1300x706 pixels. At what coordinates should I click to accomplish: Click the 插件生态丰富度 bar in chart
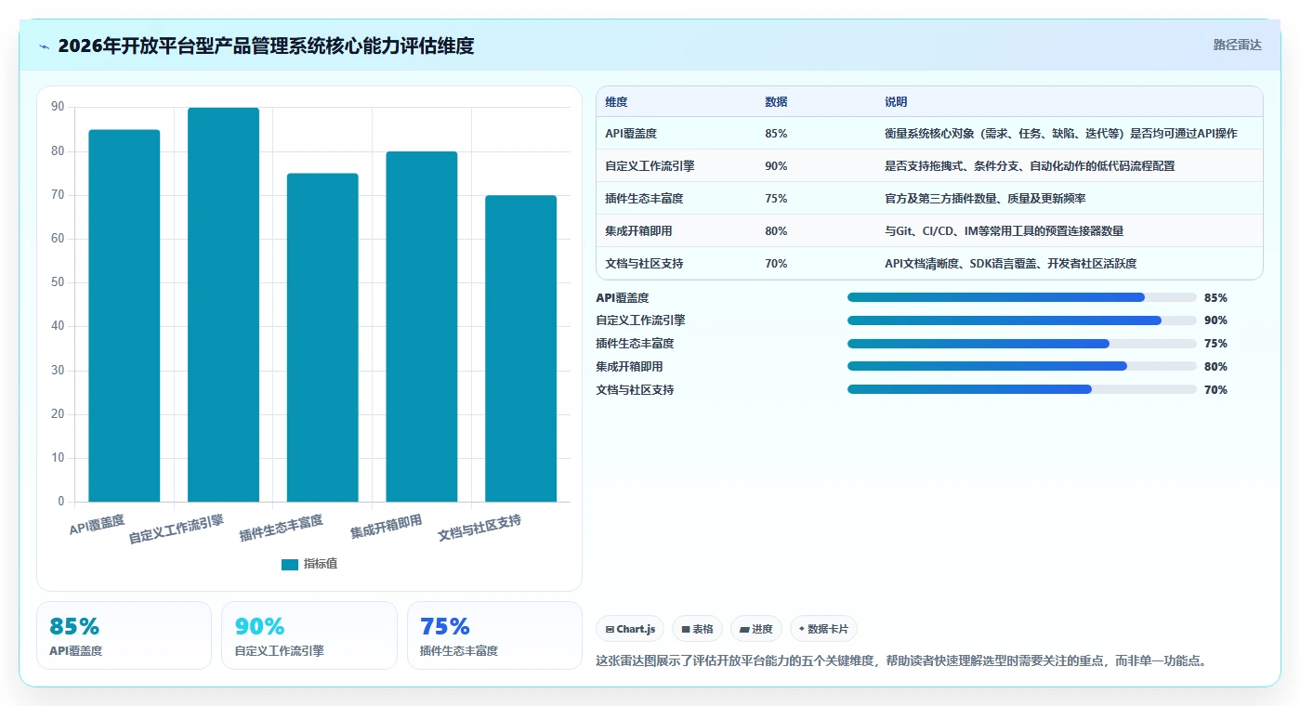coord(322,337)
